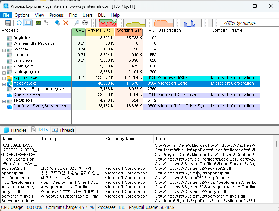Image resolution: width=279 pixels, height=211 pixels.
Task: Sort by the Working Set column header
Action: click(128, 31)
